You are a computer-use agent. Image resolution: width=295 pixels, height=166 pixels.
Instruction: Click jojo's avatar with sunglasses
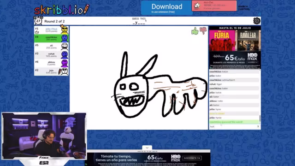click(x=65, y=71)
